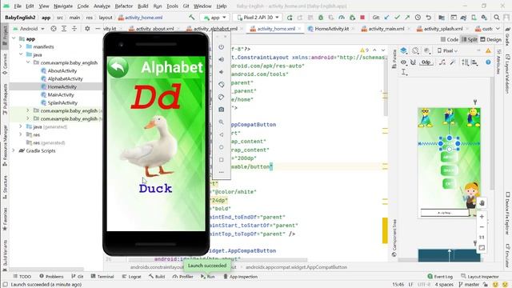Tap the green back arrow in emulator app
The width and height of the screenshot is (512, 288).
pyautogui.click(x=118, y=67)
